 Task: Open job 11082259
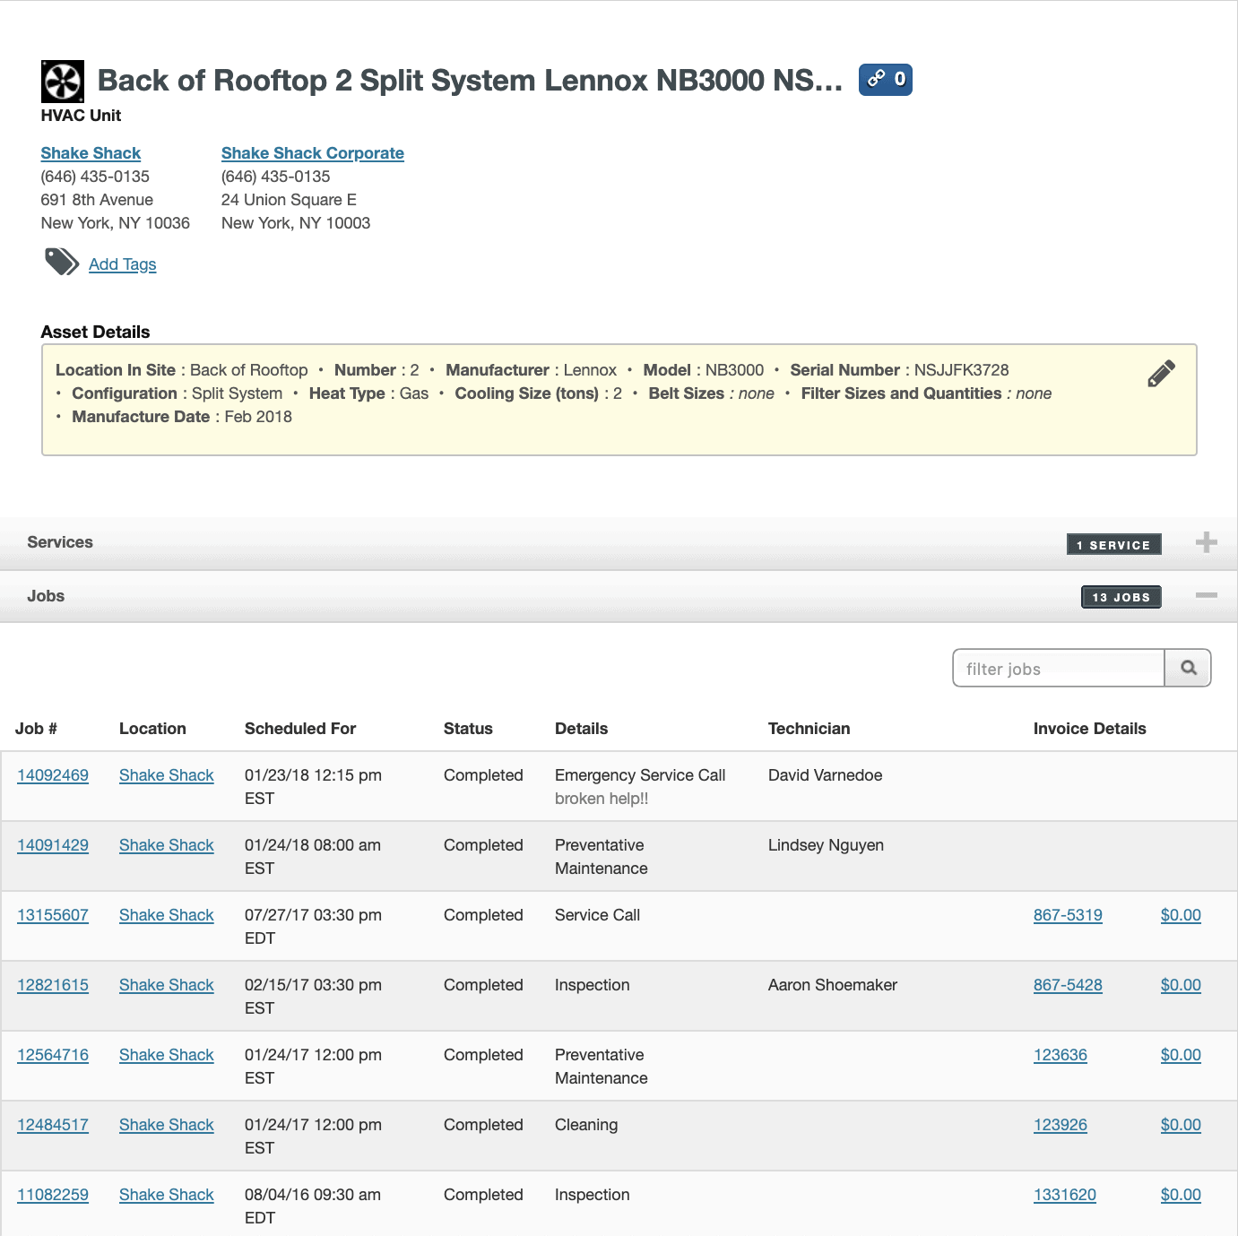tap(53, 1195)
